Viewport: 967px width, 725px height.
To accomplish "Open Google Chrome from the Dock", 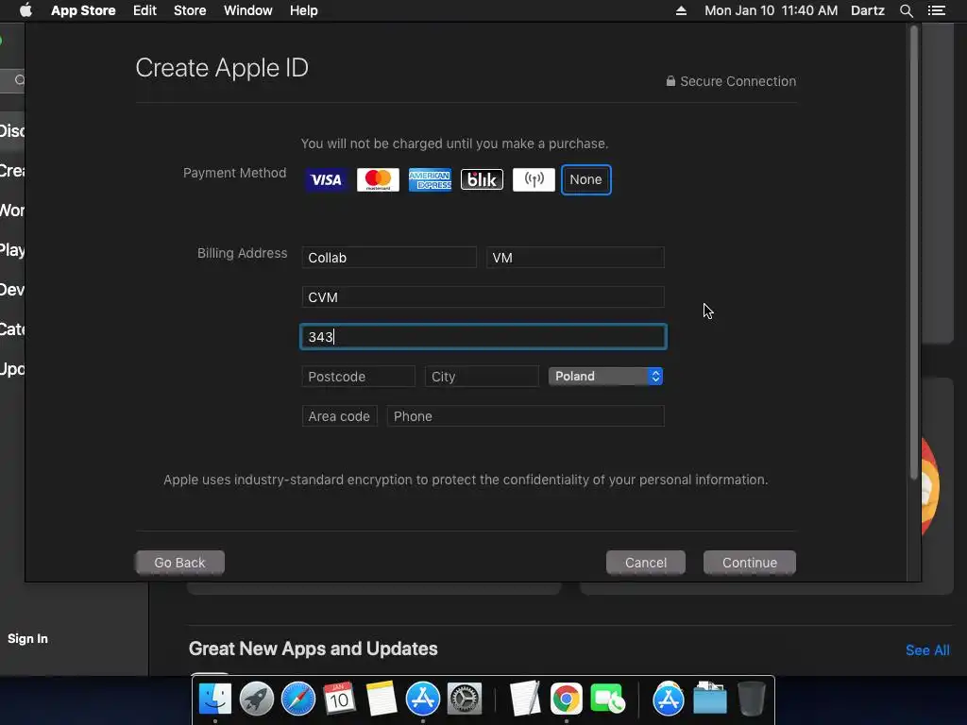I will [x=567, y=699].
